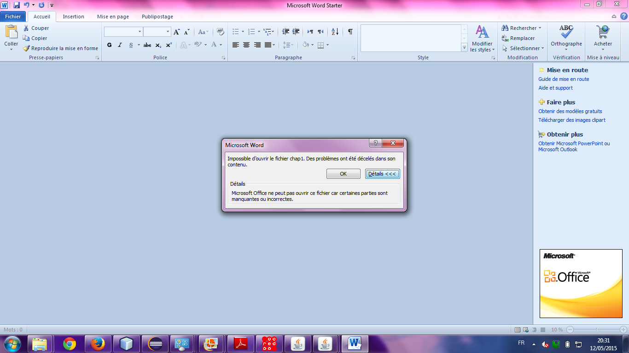Open the font name combo box
Screen dimensions: 629x353
[123, 32]
